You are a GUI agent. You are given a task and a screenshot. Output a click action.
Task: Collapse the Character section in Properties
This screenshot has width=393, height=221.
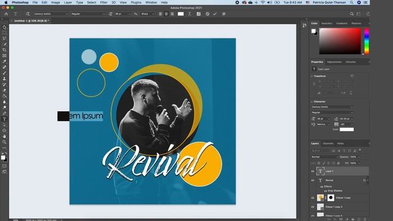pos(312,102)
